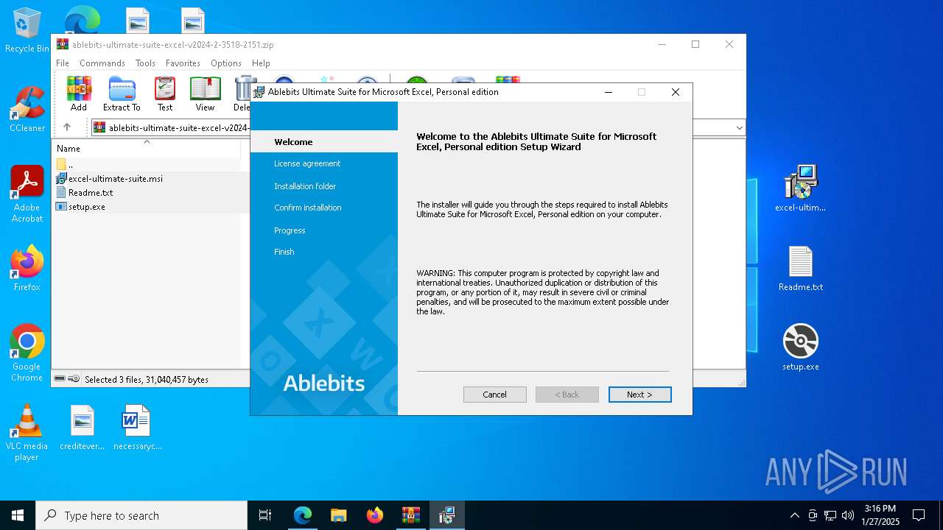Select the setup.exe icon on desktop
The height and width of the screenshot is (530, 943).
[801, 347]
